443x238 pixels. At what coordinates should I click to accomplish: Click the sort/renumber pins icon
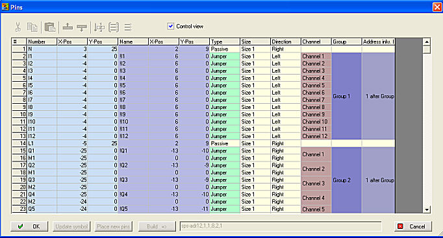click(x=99, y=27)
